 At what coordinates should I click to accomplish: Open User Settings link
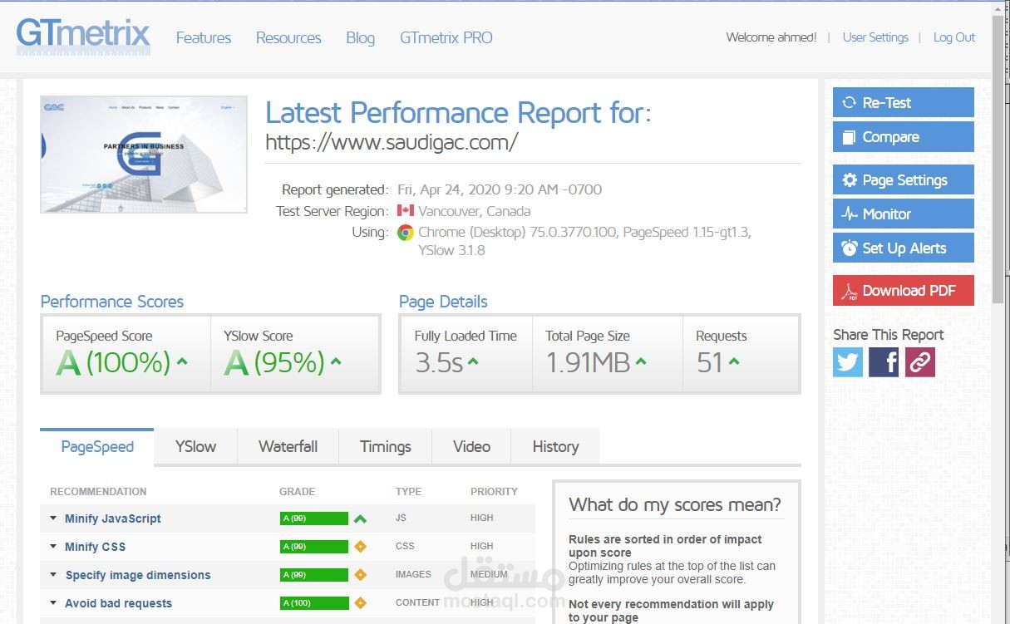[875, 37]
